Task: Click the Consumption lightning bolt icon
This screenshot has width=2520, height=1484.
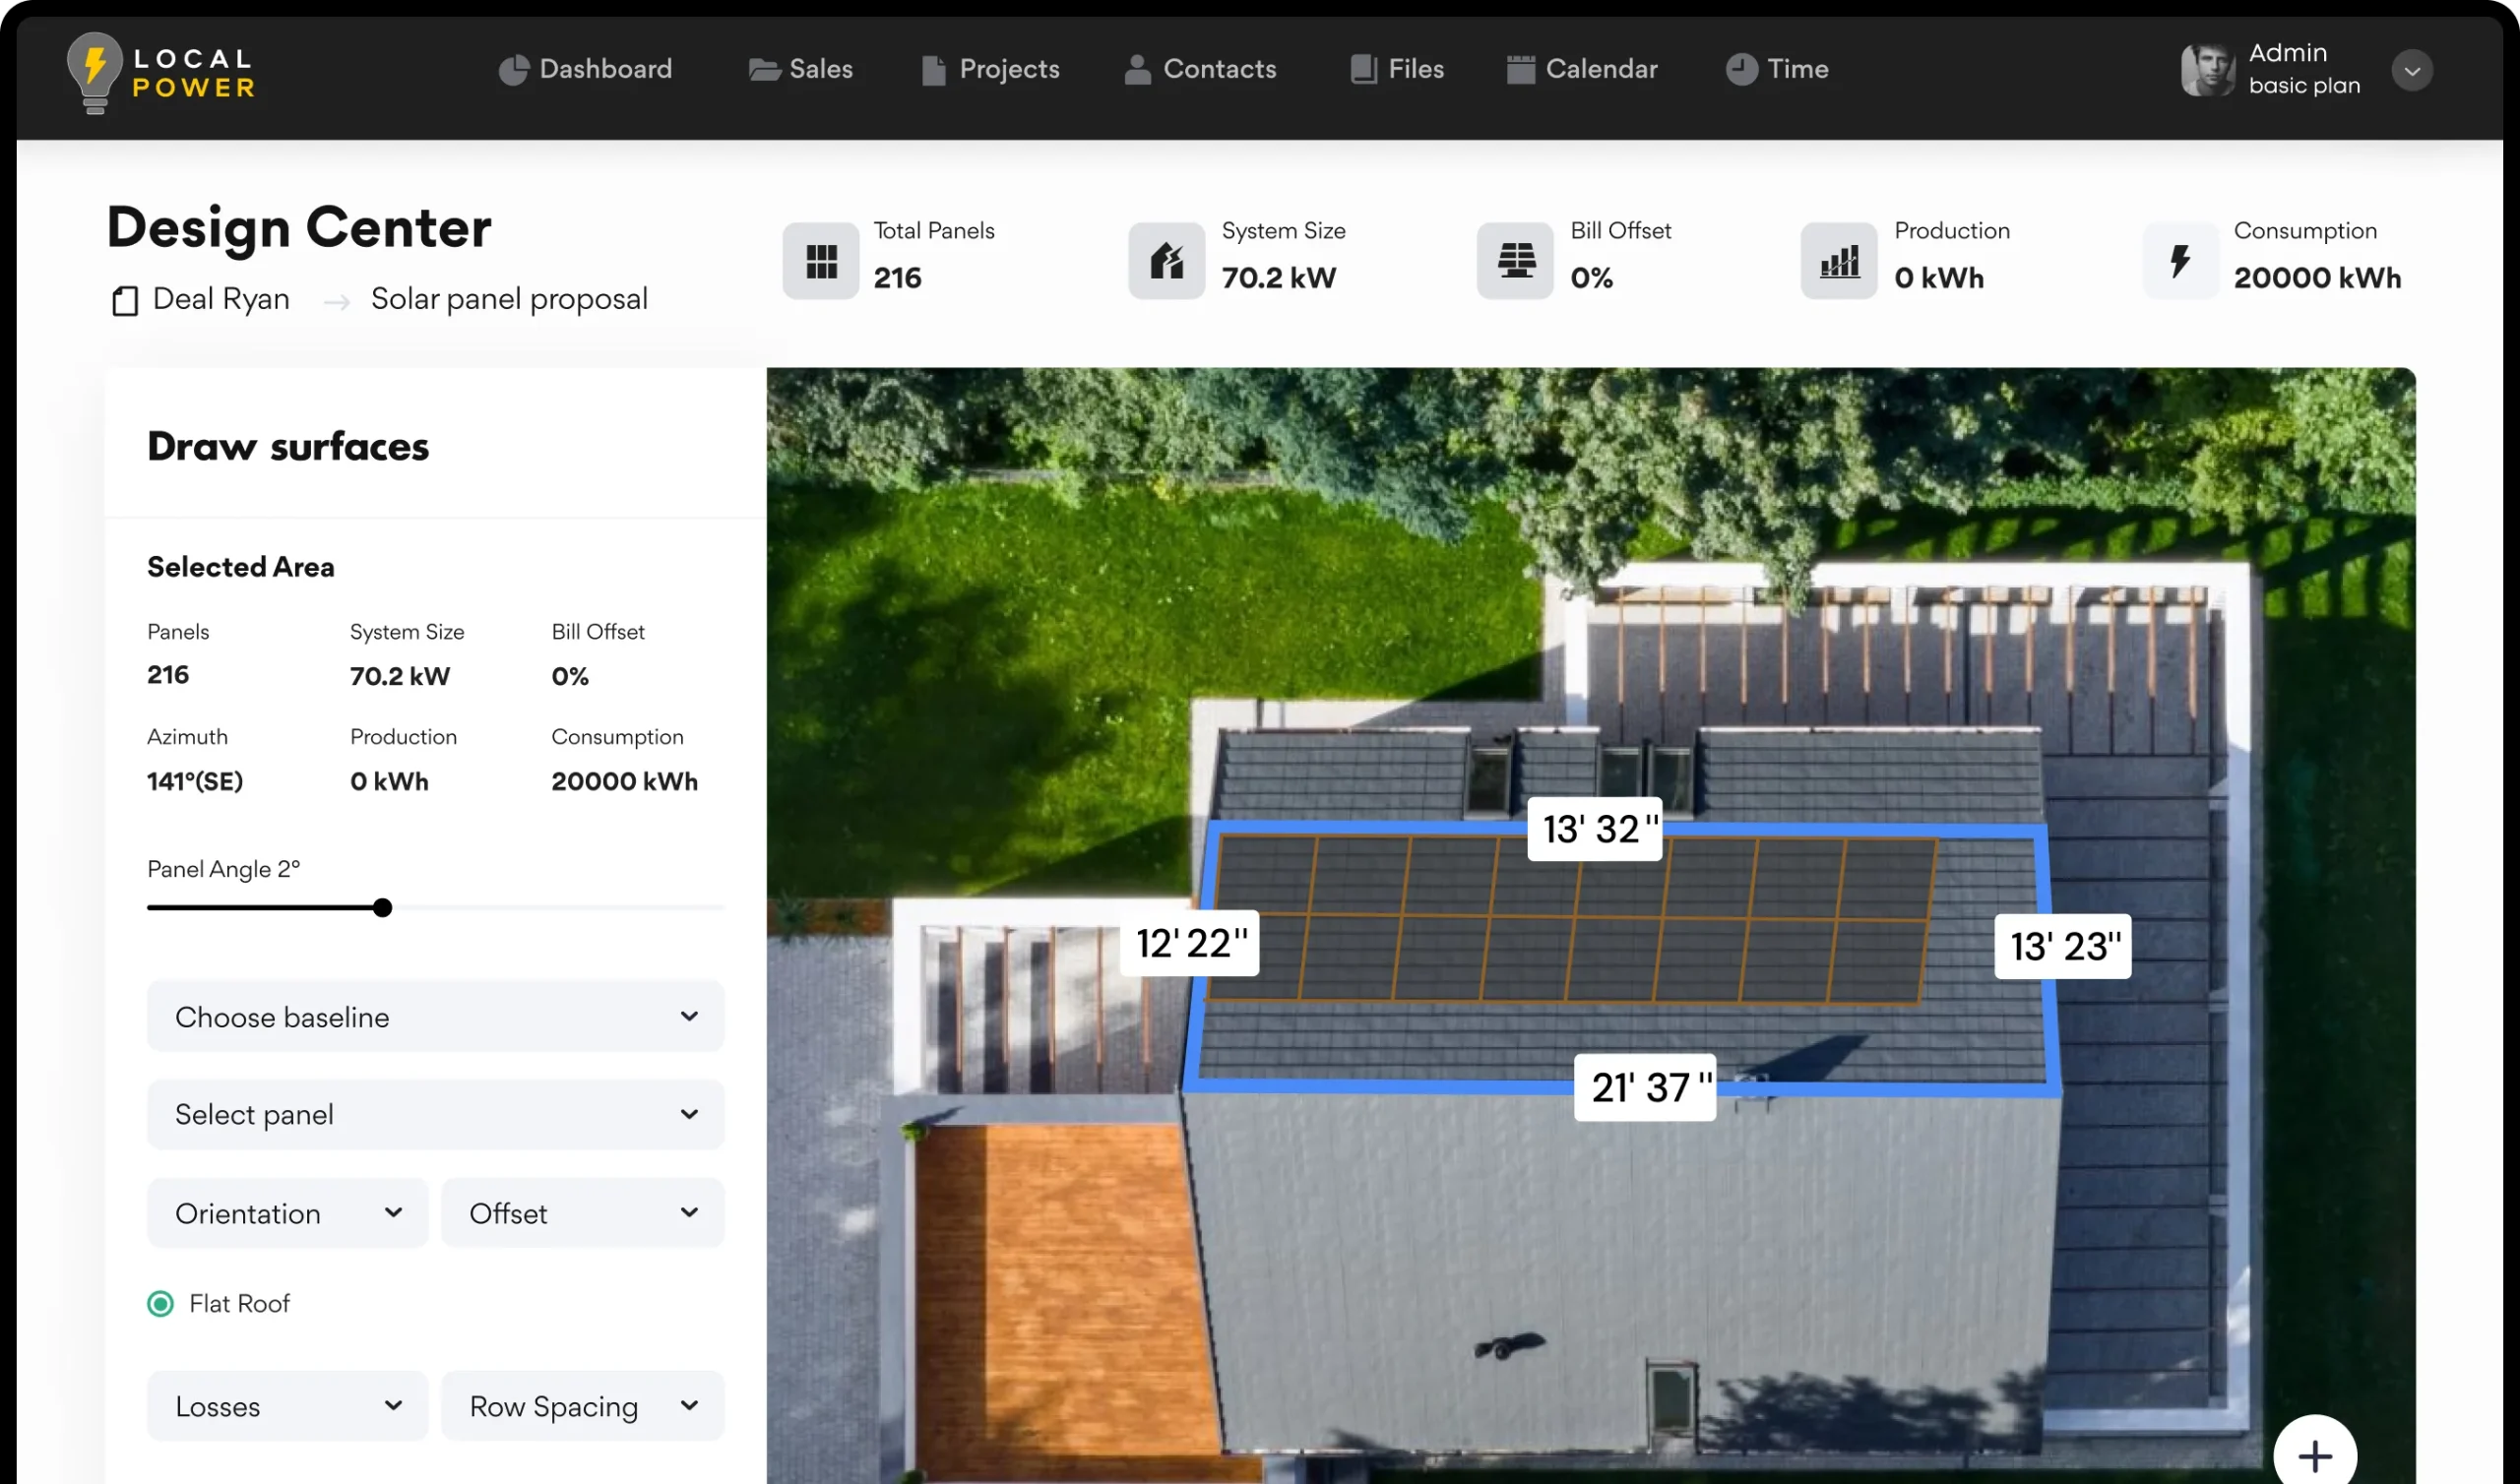Action: [x=2180, y=262]
